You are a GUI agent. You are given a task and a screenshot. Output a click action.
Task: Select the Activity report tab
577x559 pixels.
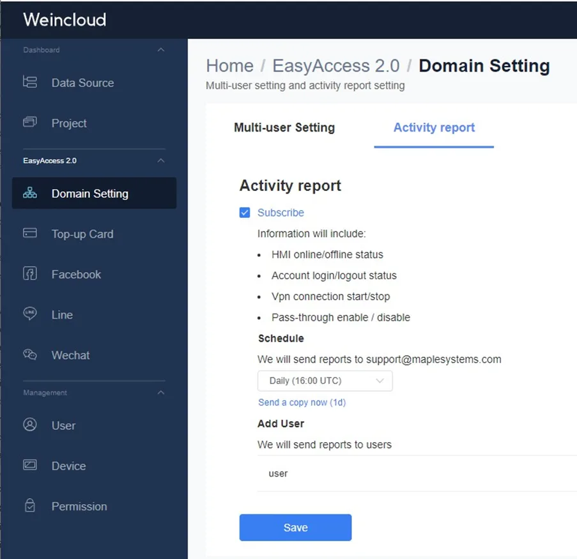click(435, 127)
